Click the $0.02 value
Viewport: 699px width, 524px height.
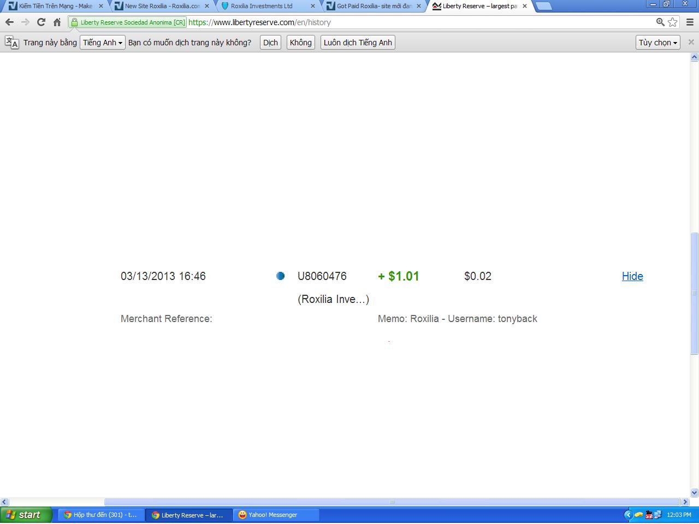coord(478,276)
